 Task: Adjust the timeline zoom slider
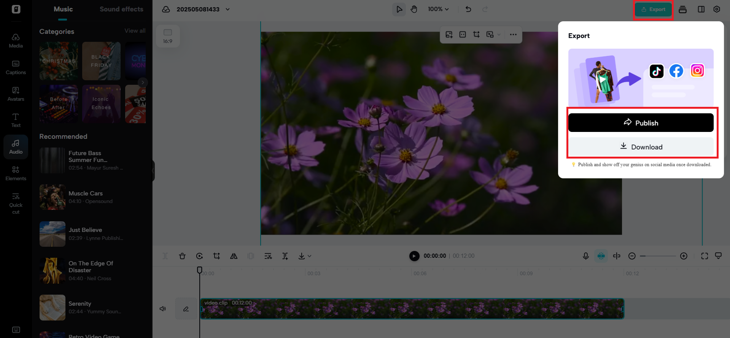[658, 256]
